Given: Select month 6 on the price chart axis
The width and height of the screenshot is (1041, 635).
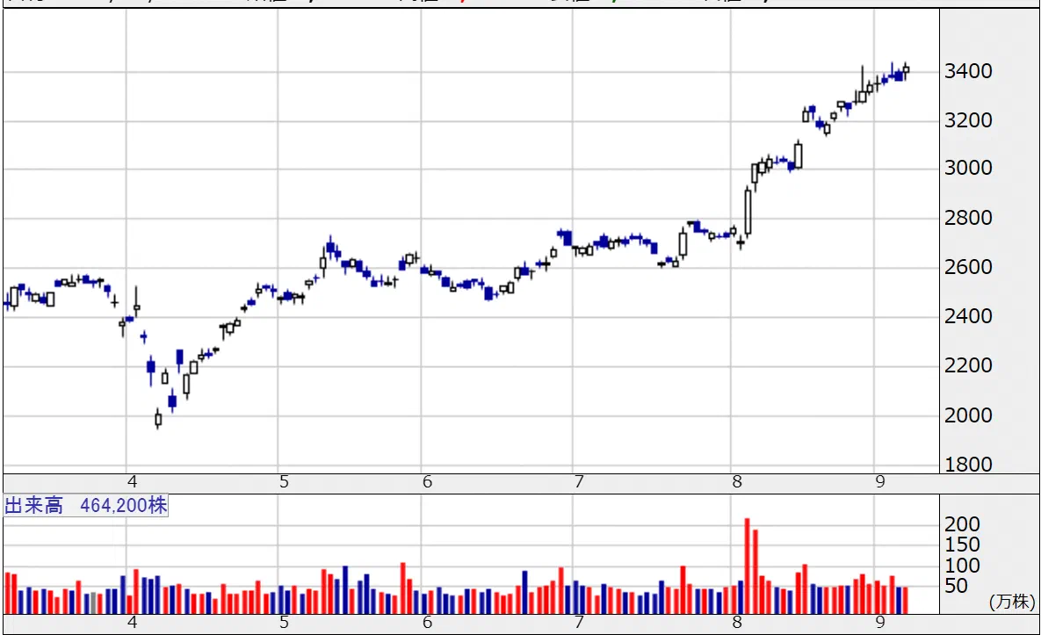Looking at the screenshot, I should pyautogui.click(x=427, y=481).
